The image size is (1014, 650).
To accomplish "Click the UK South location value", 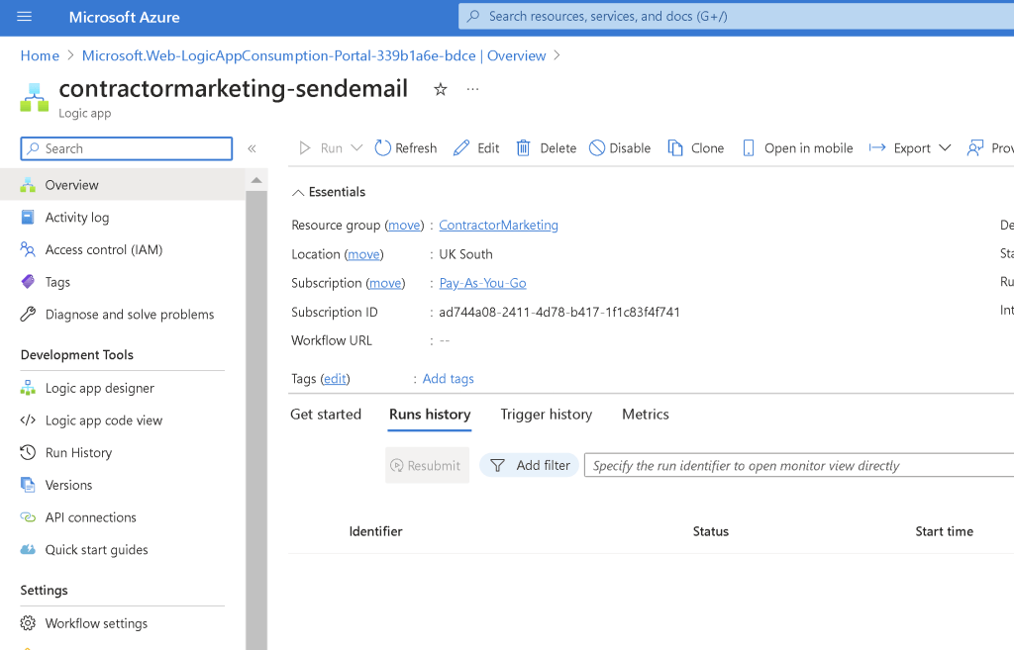I will point(465,254).
